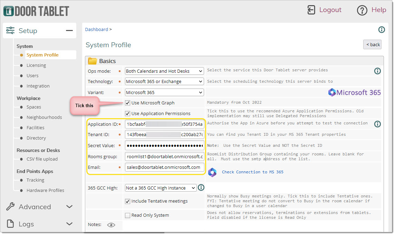This screenshot has height=235, width=395.
Task: Click the 'End Points Apps' sidebar heading
Action: click(x=35, y=171)
